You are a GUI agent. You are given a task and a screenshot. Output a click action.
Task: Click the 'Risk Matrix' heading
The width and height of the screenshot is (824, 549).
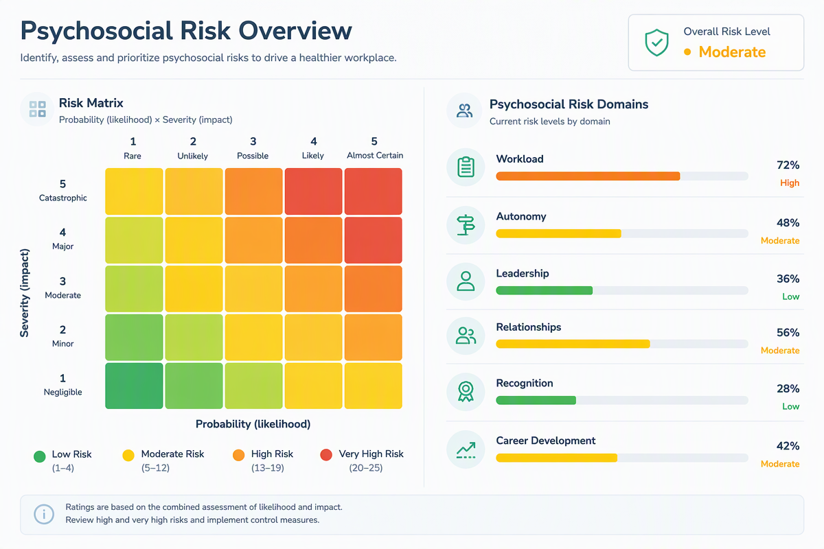(91, 103)
